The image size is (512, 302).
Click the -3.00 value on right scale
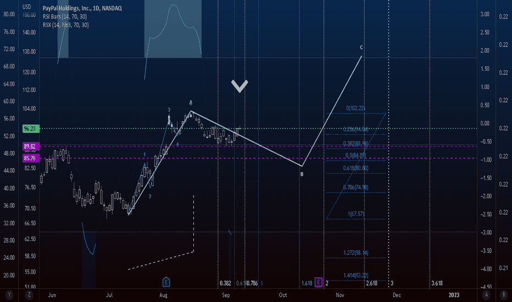pos(486,232)
